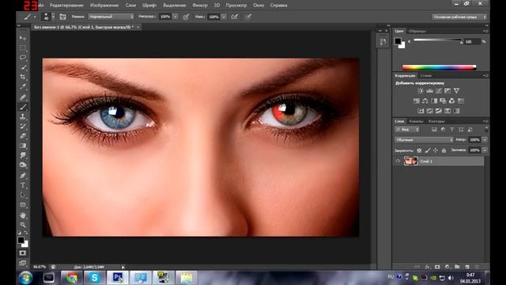The width and height of the screenshot is (506, 285).
Task: Select the Blur tool
Action: (x=23, y=155)
